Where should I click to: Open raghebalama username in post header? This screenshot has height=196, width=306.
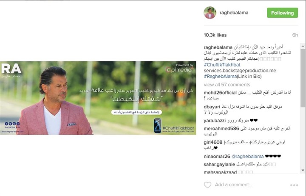click(x=234, y=13)
